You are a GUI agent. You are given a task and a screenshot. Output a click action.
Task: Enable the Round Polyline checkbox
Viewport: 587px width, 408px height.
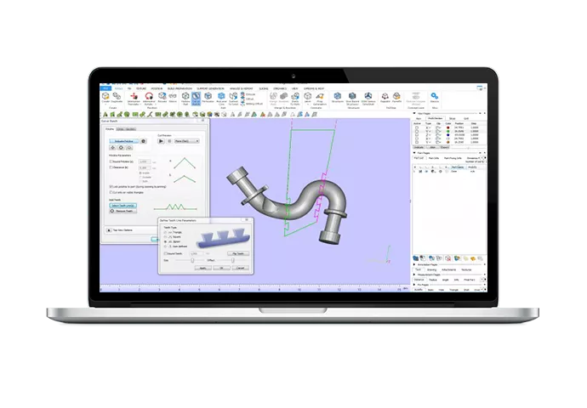pyautogui.click(x=111, y=161)
